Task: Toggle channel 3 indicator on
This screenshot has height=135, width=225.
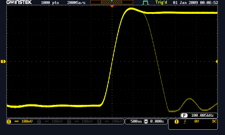Action: click(69, 121)
